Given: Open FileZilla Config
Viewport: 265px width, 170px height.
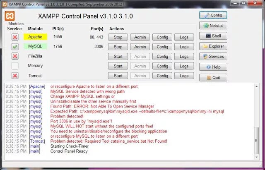Looking at the screenshot, I should click(x=162, y=56).
